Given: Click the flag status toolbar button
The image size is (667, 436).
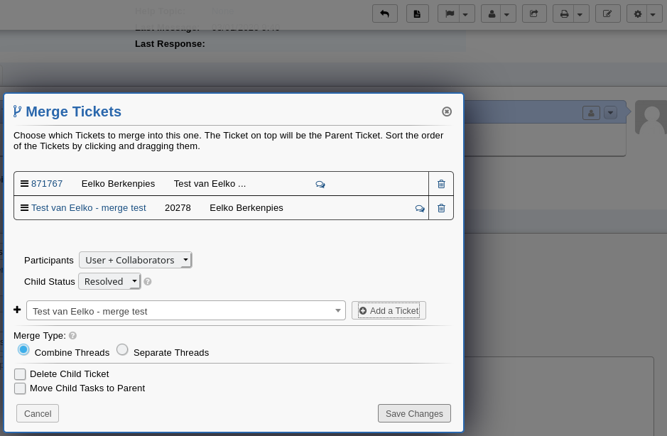Looking at the screenshot, I should (x=449, y=13).
